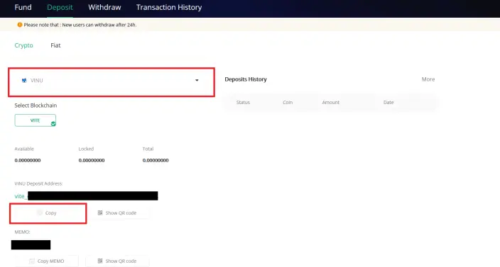Switch to the Fiat deposit option
Image resolution: width=500 pixels, height=267 pixels.
click(x=55, y=45)
